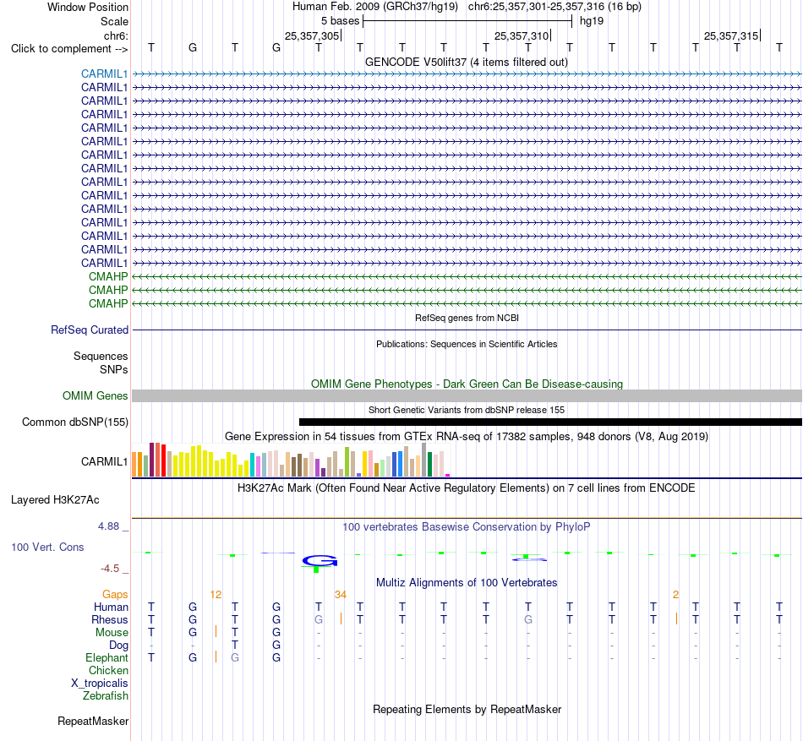The width and height of the screenshot is (803, 741).
Task: Select the Chicken species row label
Action: [108, 670]
